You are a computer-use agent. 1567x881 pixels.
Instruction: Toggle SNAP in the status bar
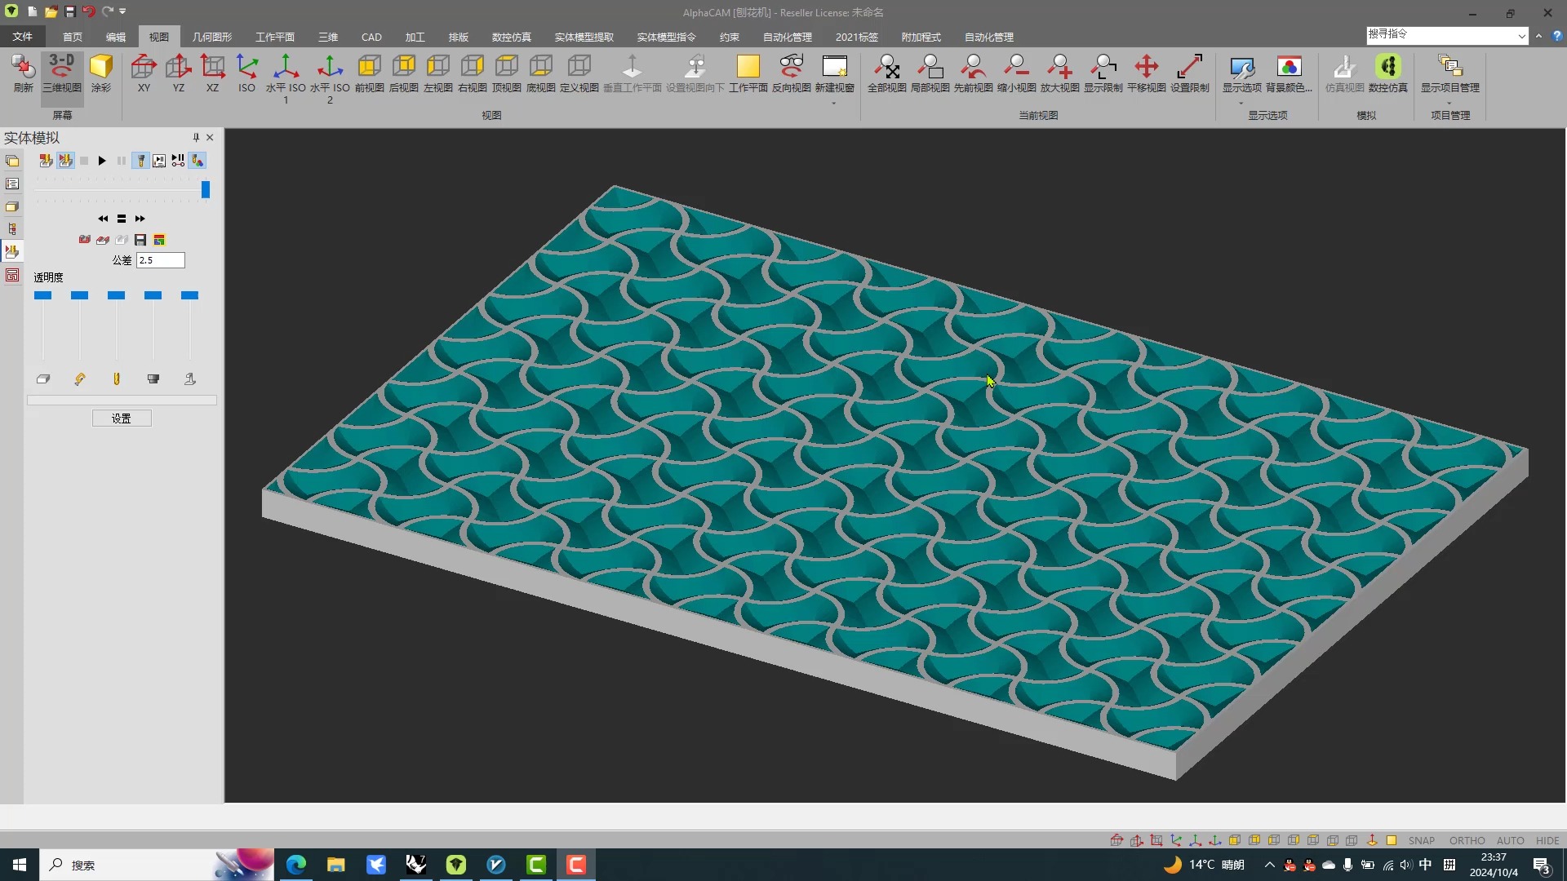coord(1421,840)
